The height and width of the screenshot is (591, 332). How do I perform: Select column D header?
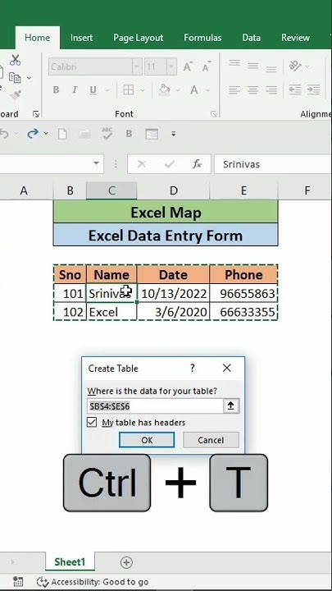[x=173, y=190]
